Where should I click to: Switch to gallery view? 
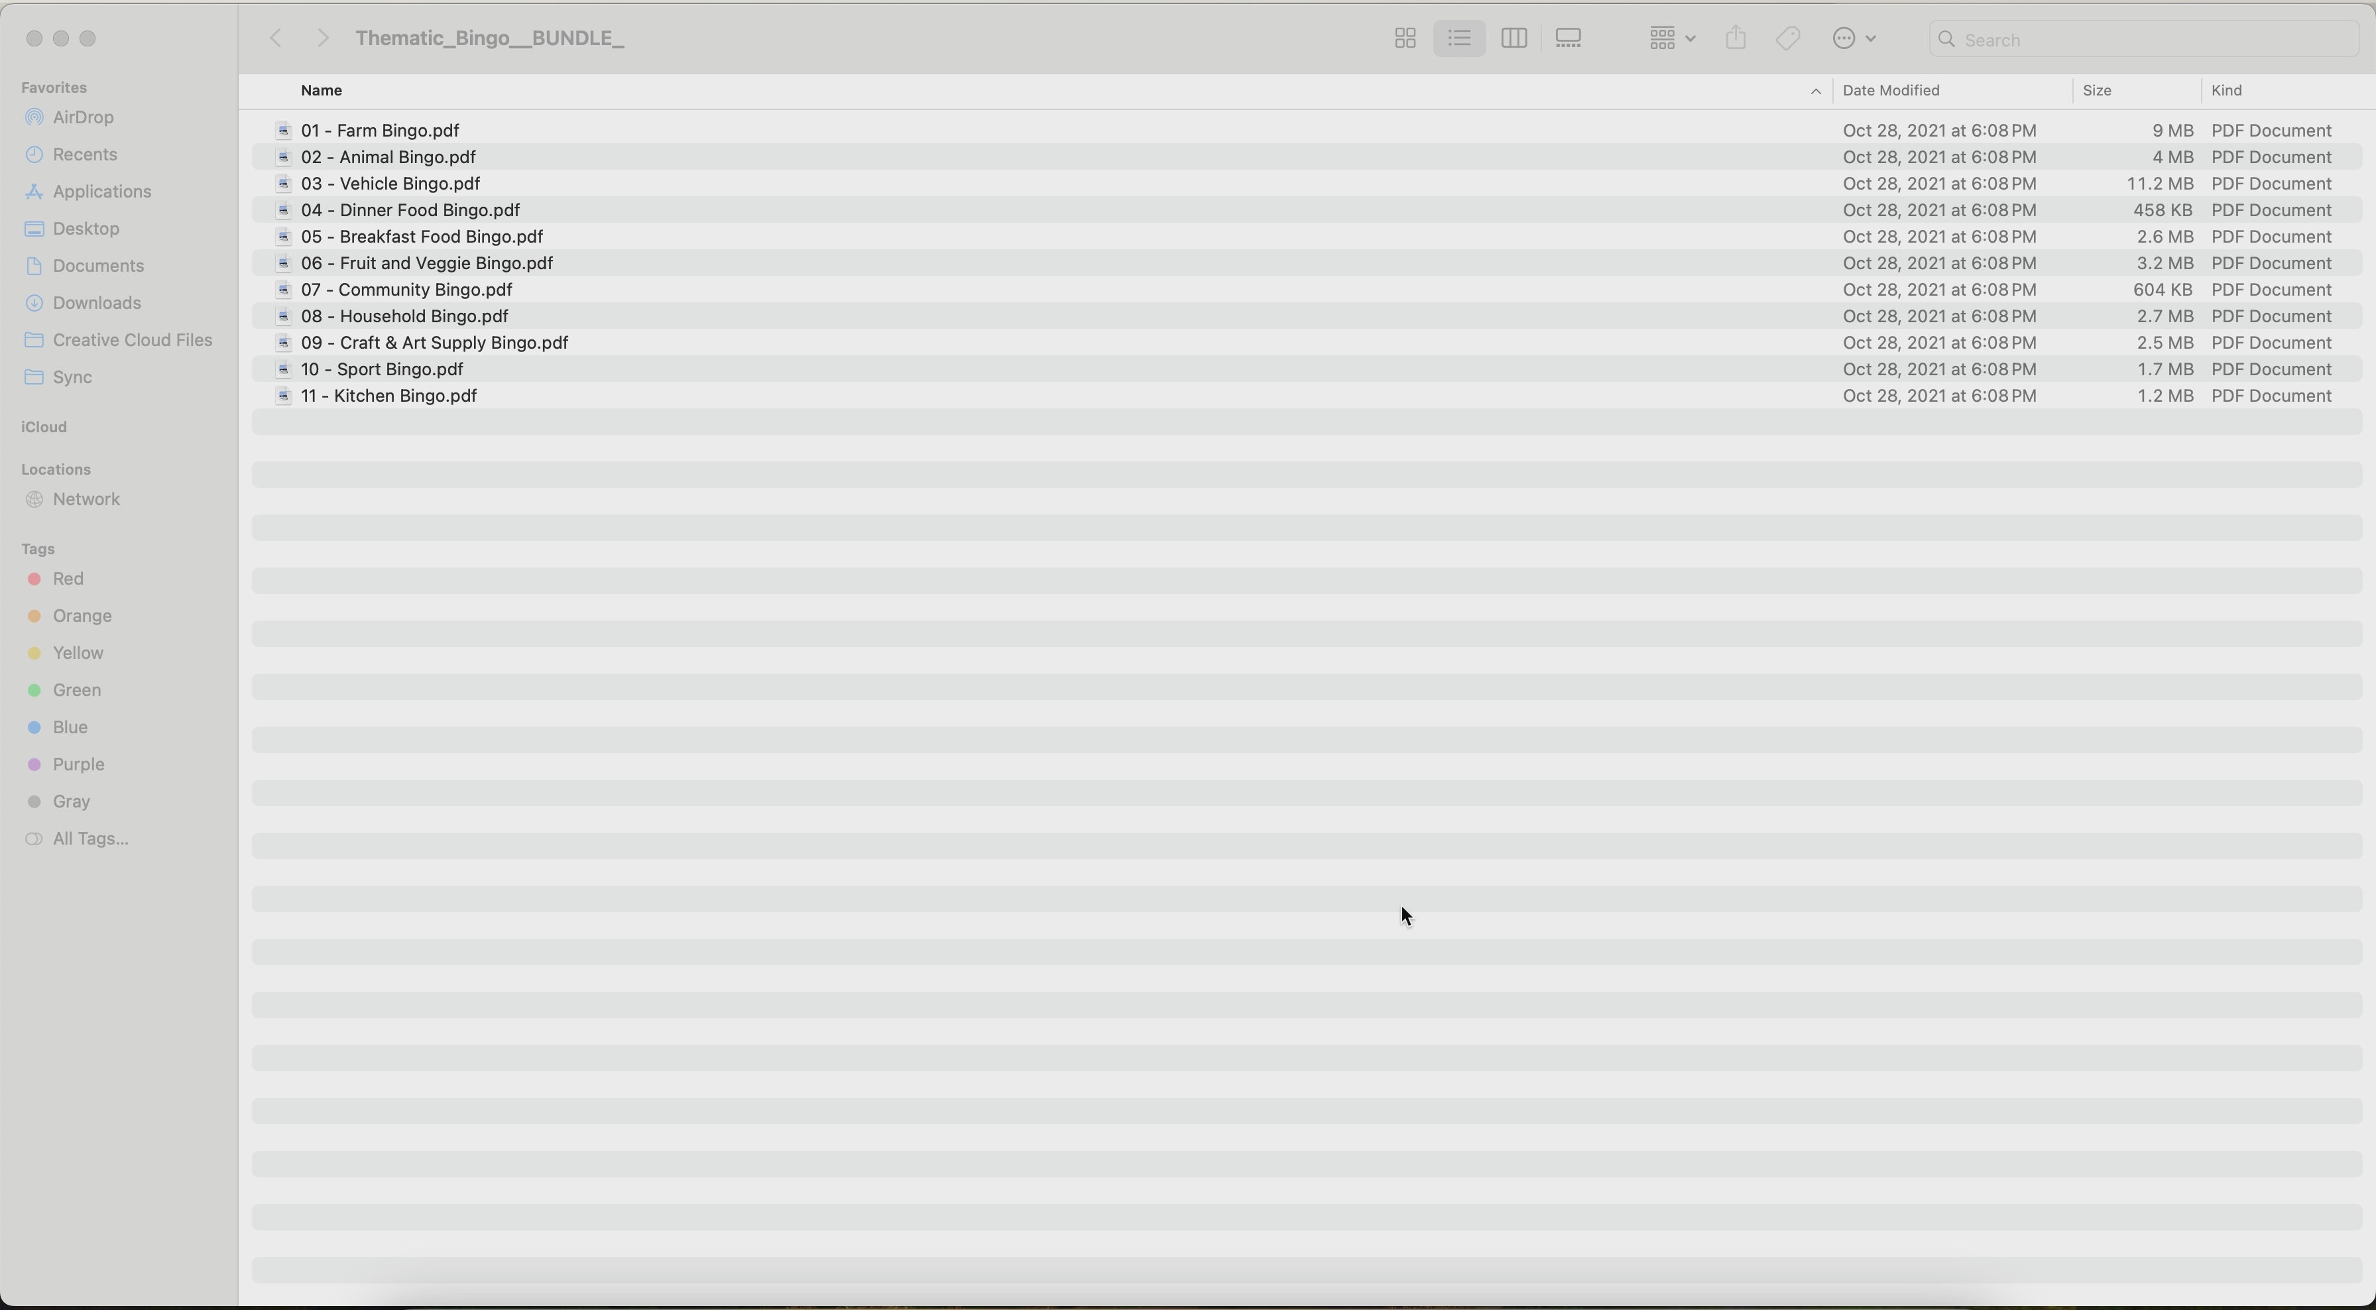1568,38
